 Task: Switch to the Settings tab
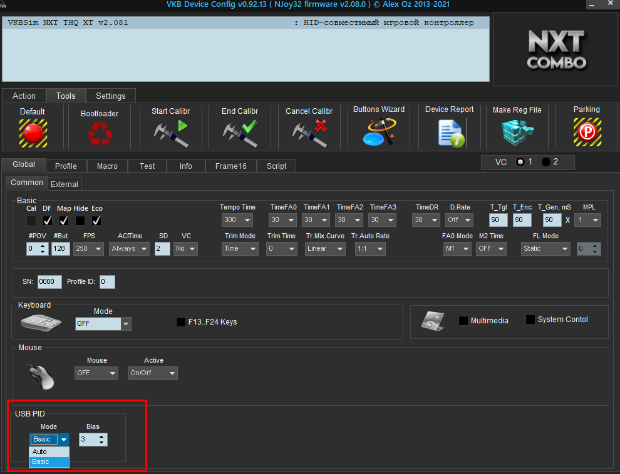pyautogui.click(x=110, y=96)
